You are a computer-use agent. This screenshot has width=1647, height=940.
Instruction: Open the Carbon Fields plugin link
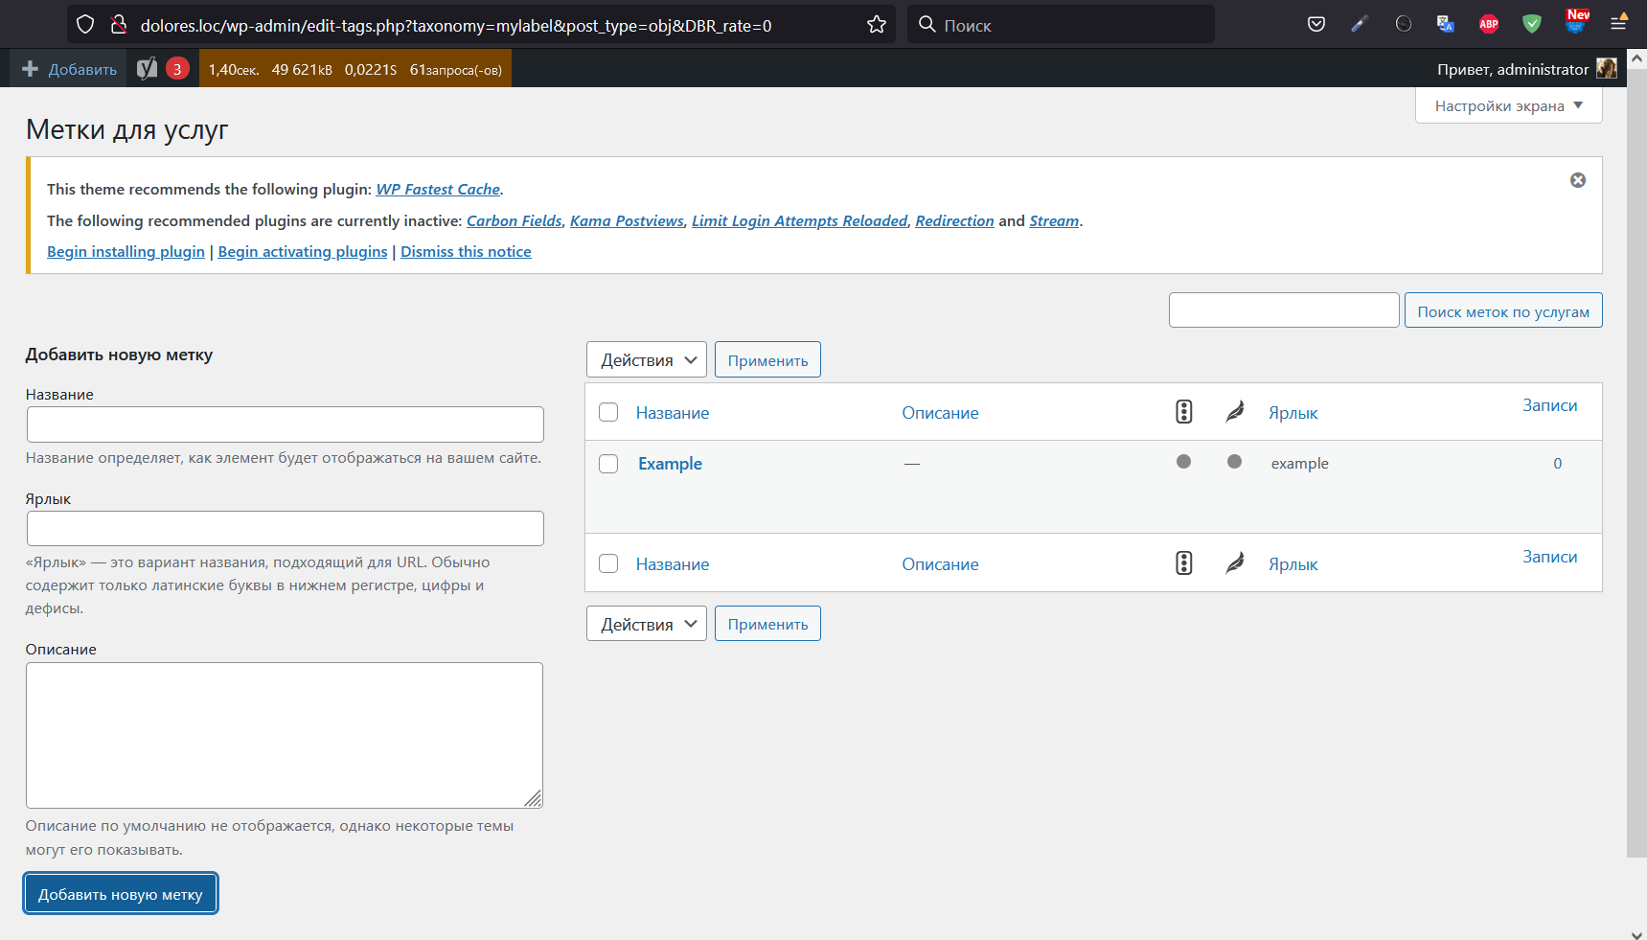(x=515, y=220)
